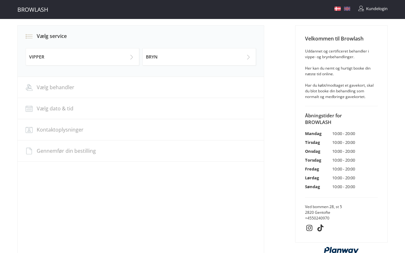The height and width of the screenshot is (253, 405).
Task: Click the behandler person icon
Action: click(29, 88)
